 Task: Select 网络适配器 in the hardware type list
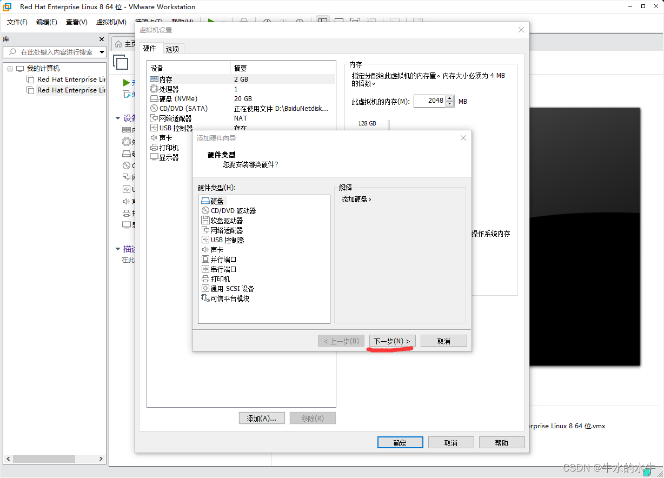(x=222, y=230)
